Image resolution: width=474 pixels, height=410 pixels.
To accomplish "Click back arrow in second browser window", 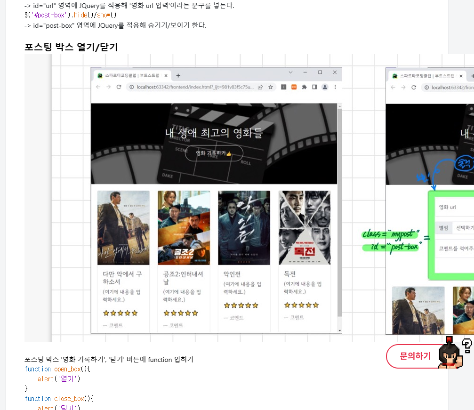I will (x=393, y=88).
